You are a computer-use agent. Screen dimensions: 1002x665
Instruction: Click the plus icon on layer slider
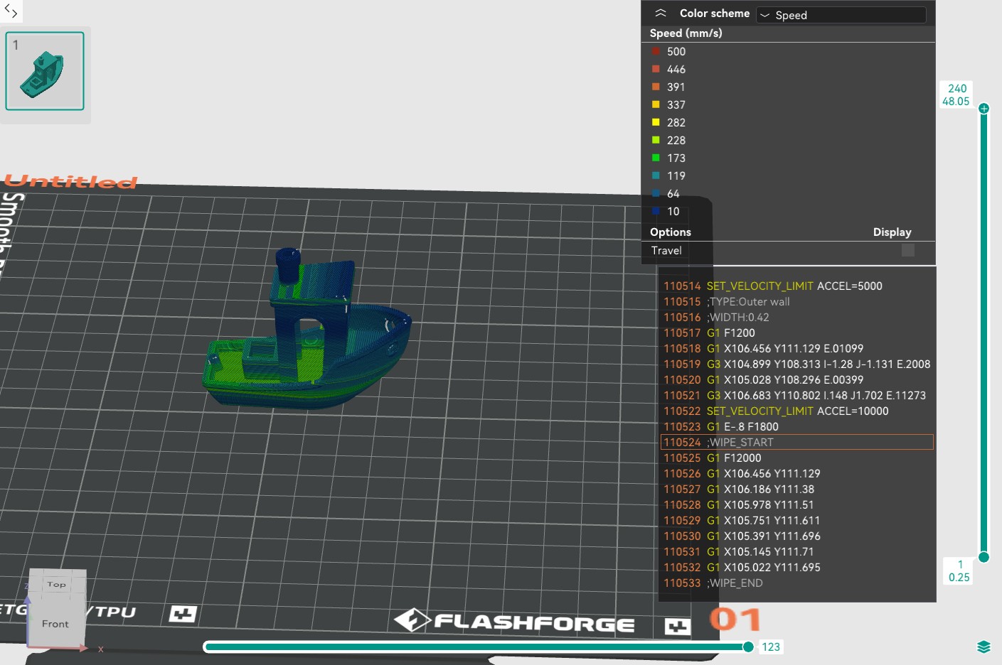(984, 109)
